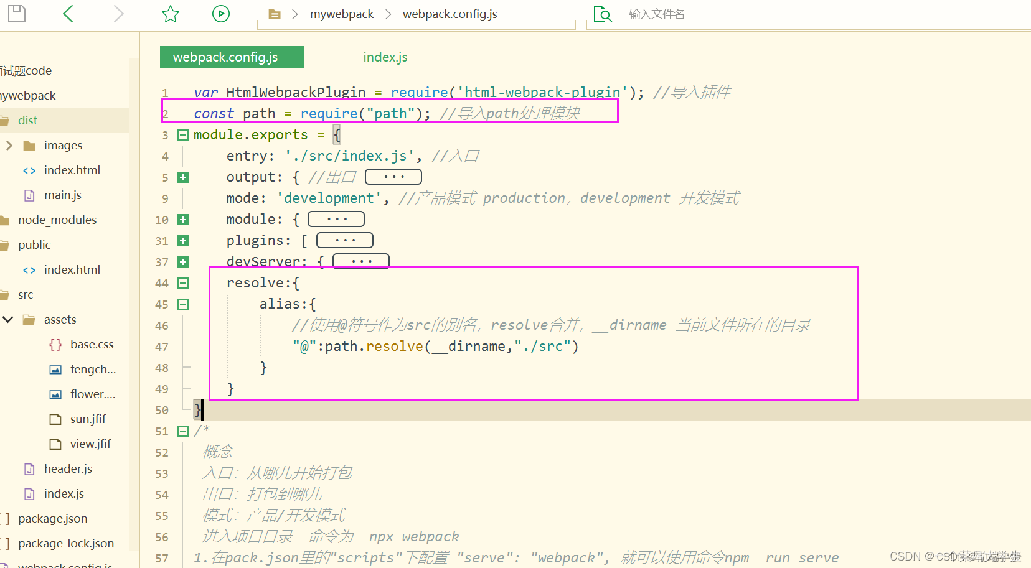Click the favorite star icon
This screenshot has height=568, width=1031.
tap(170, 14)
